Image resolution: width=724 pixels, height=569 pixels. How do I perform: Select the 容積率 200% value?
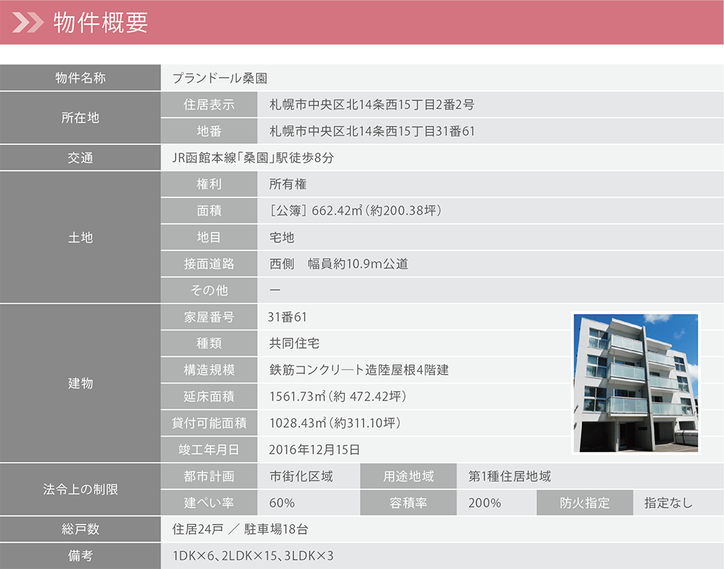tap(485, 503)
